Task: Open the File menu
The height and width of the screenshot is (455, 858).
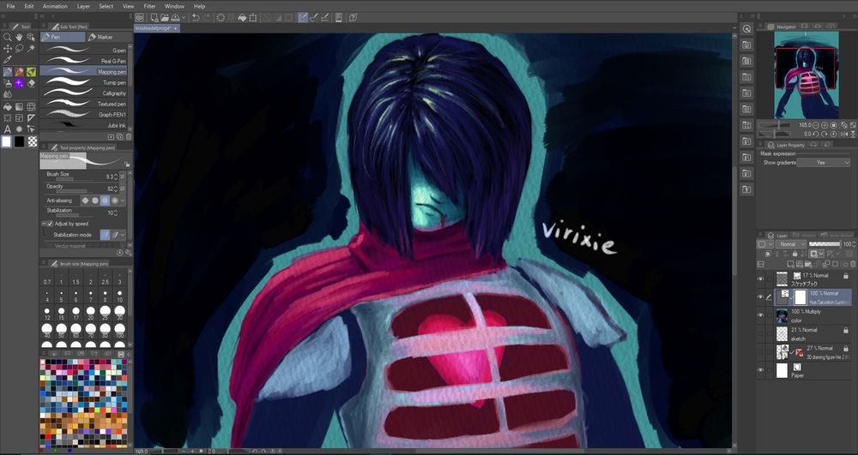Action: [x=11, y=6]
